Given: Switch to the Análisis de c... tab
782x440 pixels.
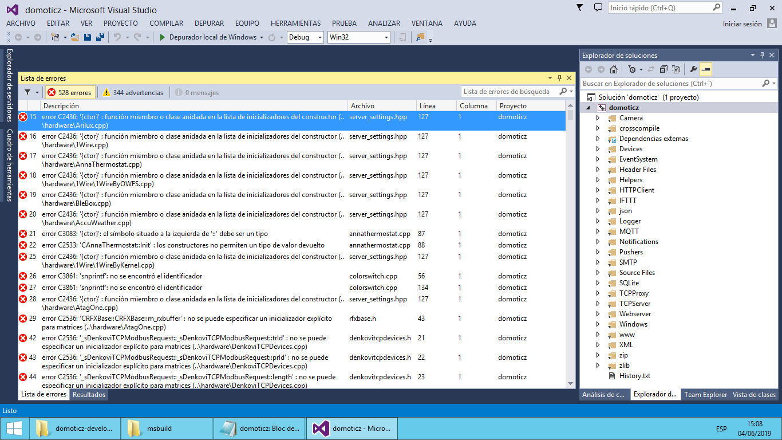Looking at the screenshot, I should click(x=604, y=395).
